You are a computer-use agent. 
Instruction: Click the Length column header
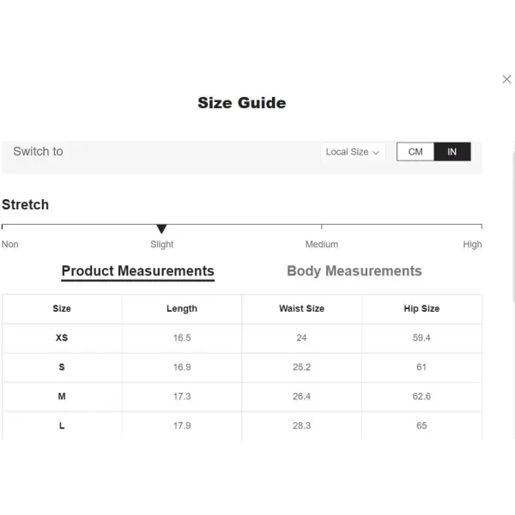[x=182, y=308]
